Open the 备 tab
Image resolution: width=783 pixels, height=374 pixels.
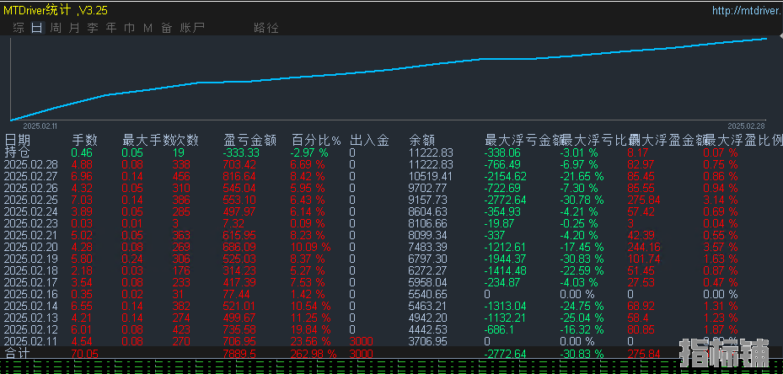(166, 28)
